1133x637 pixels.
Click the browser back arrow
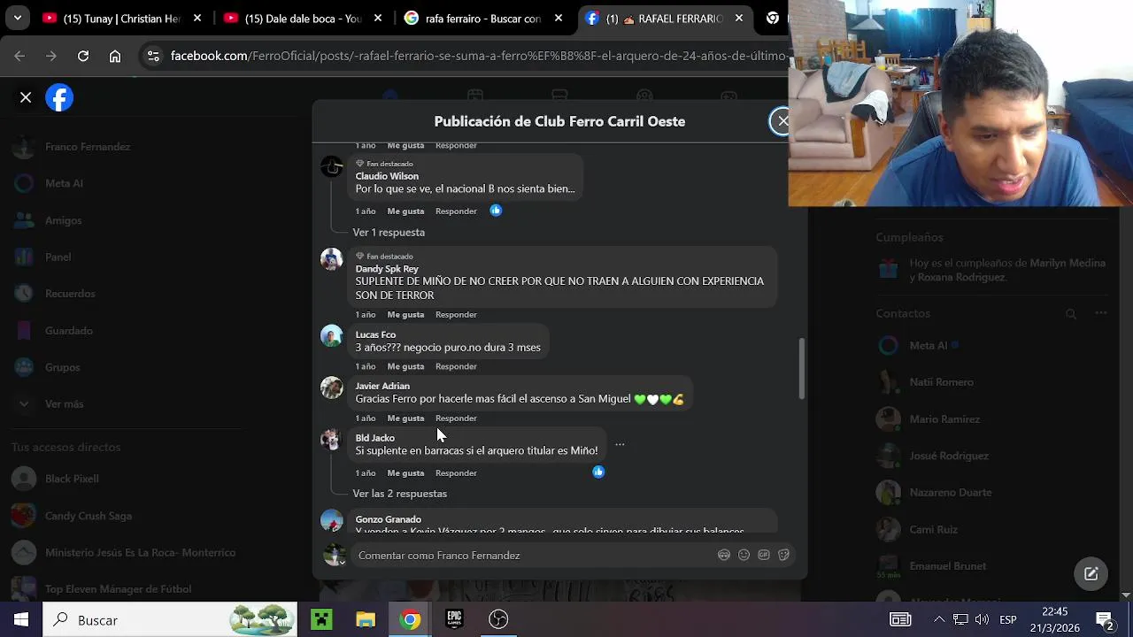19,56
